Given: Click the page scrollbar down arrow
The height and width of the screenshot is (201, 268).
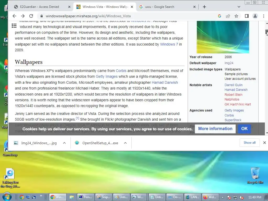Looking at the screenshot, I should [266, 133].
